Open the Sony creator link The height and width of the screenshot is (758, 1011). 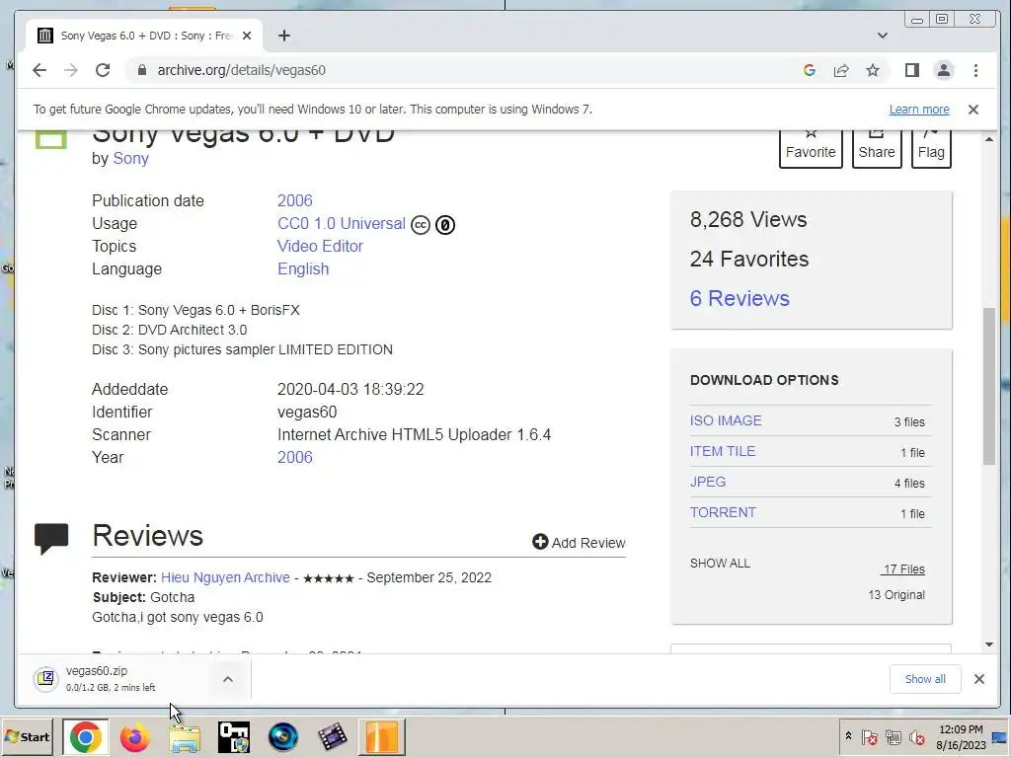point(130,159)
